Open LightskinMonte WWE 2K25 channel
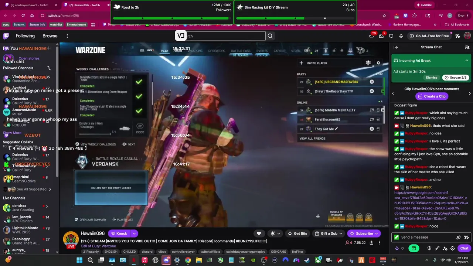The width and height of the screenshot is (473, 266). (29, 230)
